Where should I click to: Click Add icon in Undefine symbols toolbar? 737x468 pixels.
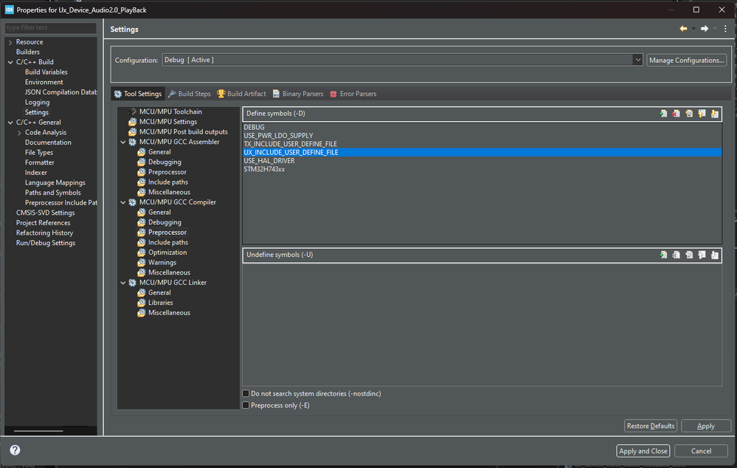(x=664, y=255)
